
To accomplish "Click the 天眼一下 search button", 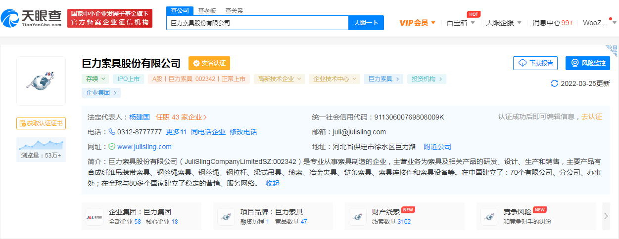I will coord(366,23).
